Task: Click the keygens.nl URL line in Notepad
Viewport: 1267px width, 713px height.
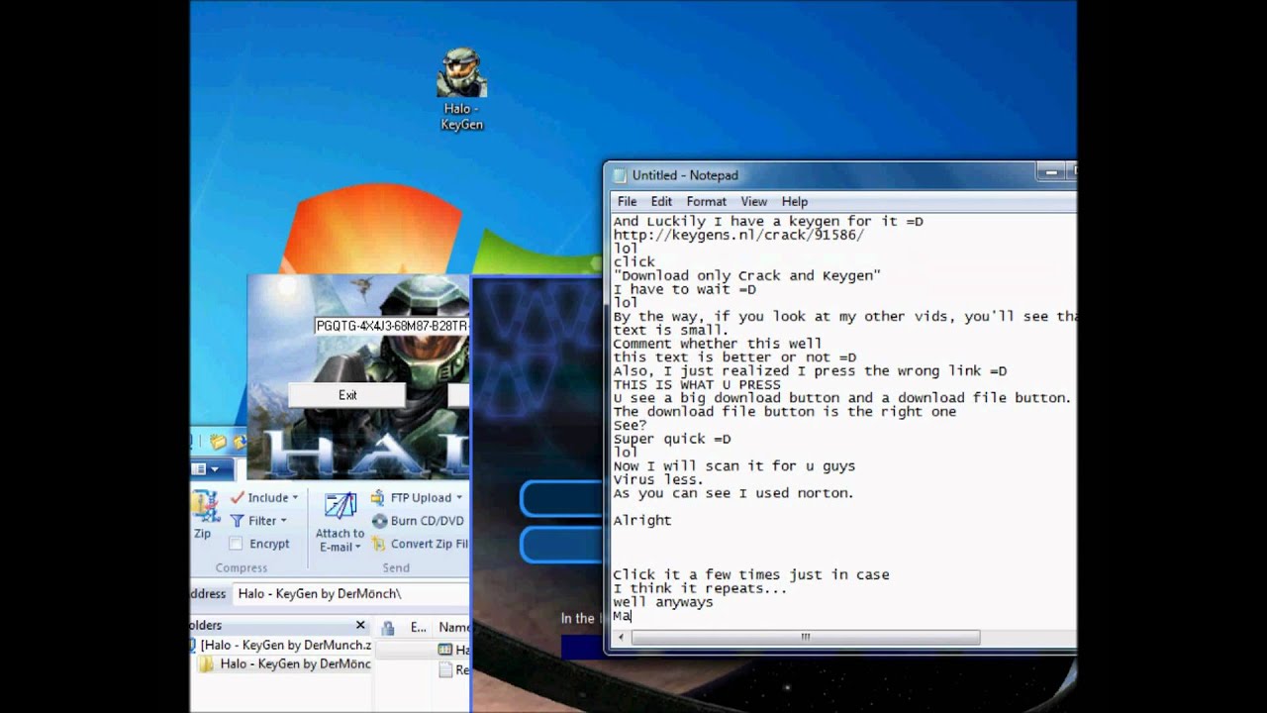Action: click(738, 236)
